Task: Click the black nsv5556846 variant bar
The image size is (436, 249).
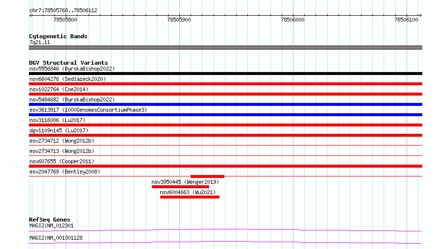Action: (225, 74)
